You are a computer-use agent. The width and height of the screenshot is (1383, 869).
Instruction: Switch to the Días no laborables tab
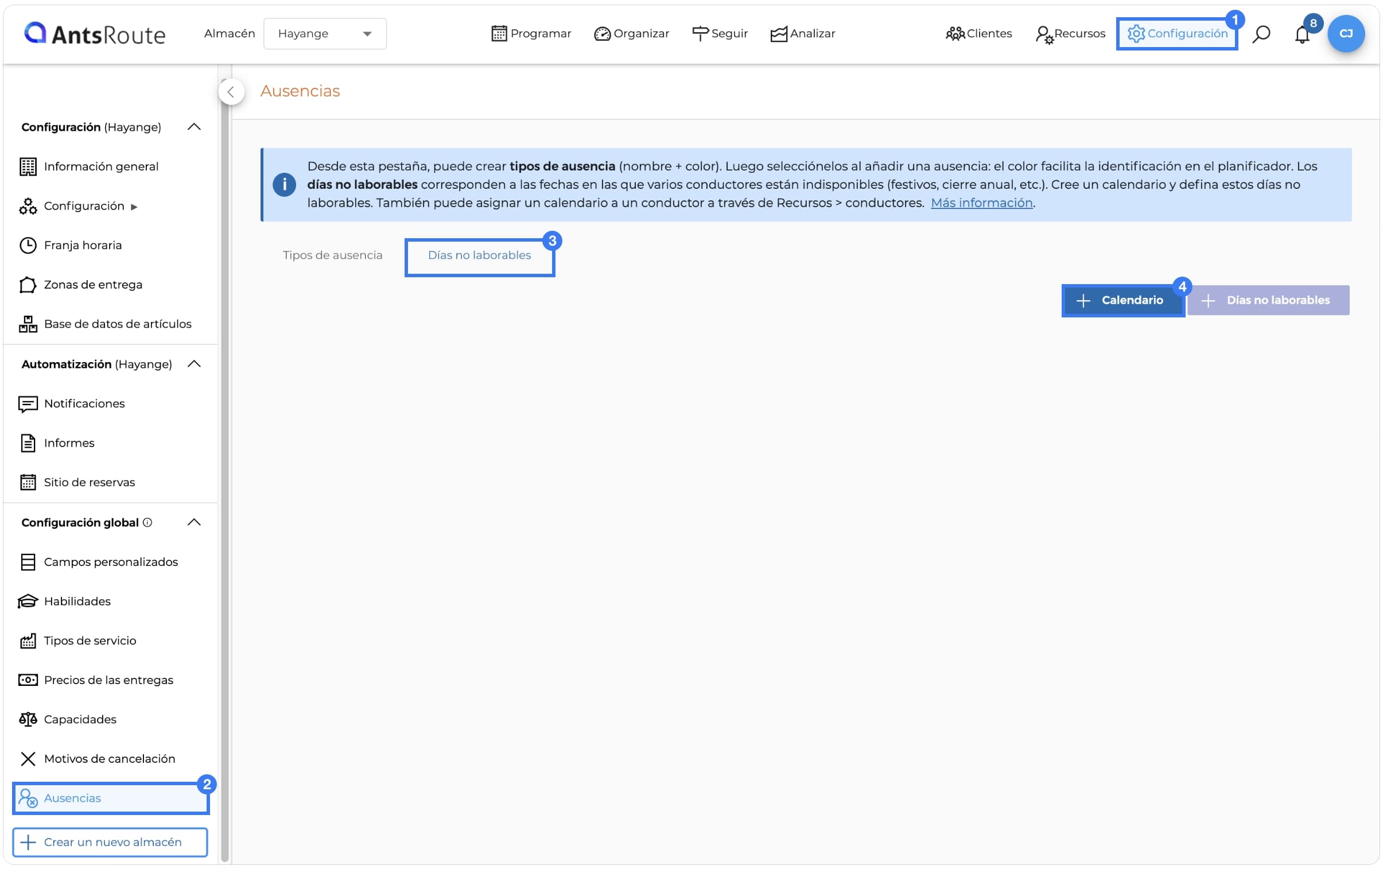coord(480,255)
